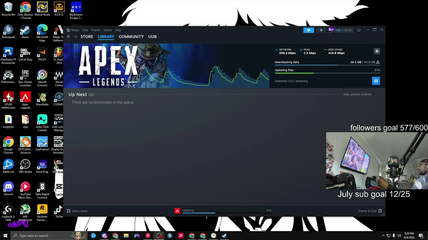
Task: Click the Downloading data progress bar
Action: click(x=327, y=65)
